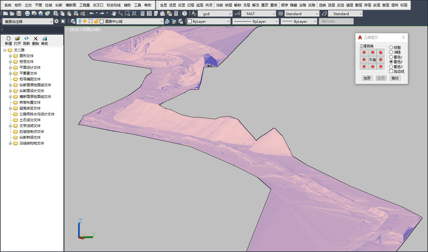Open the 横断面 menu
This screenshot has width=428, height=252.
click(x=71, y=5)
